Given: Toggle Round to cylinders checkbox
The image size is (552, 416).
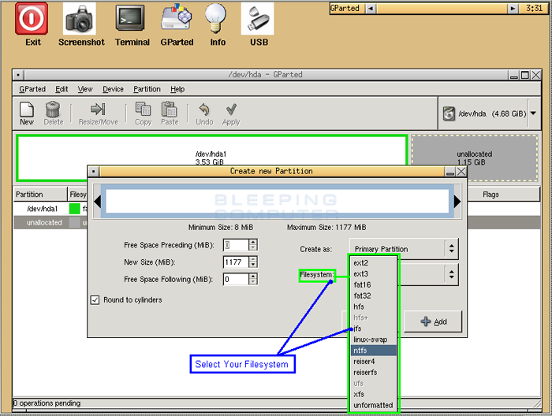Looking at the screenshot, I should (x=95, y=300).
